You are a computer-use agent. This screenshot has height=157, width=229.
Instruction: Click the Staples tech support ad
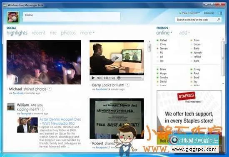click(x=189, y=117)
